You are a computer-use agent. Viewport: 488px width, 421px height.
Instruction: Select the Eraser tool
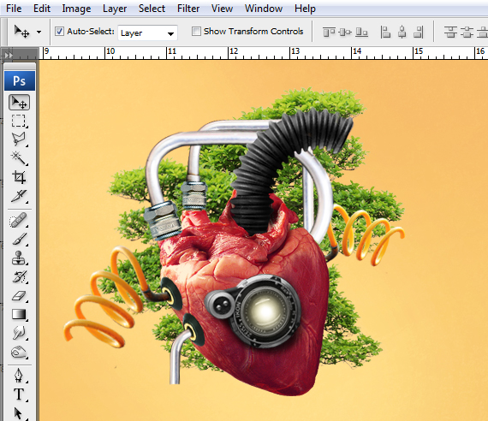tap(19, 295)
